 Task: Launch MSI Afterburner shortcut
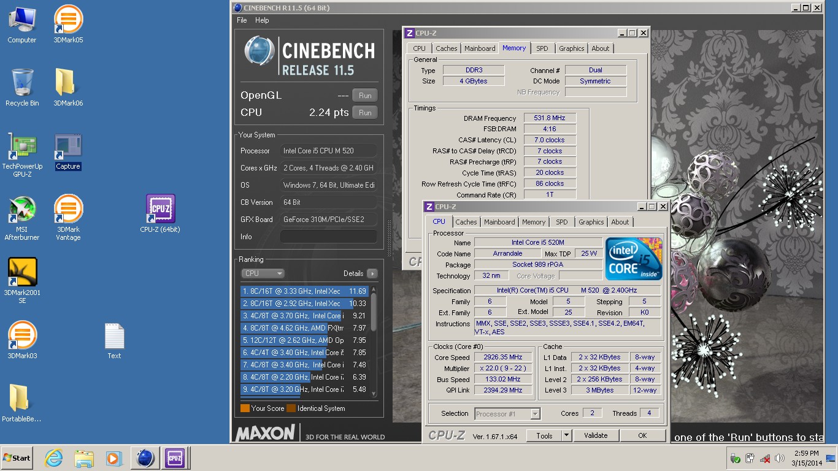click(22, 218)
